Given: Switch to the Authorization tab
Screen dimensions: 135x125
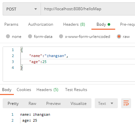Looking at the screenshot, I should (x=41, y=24).
